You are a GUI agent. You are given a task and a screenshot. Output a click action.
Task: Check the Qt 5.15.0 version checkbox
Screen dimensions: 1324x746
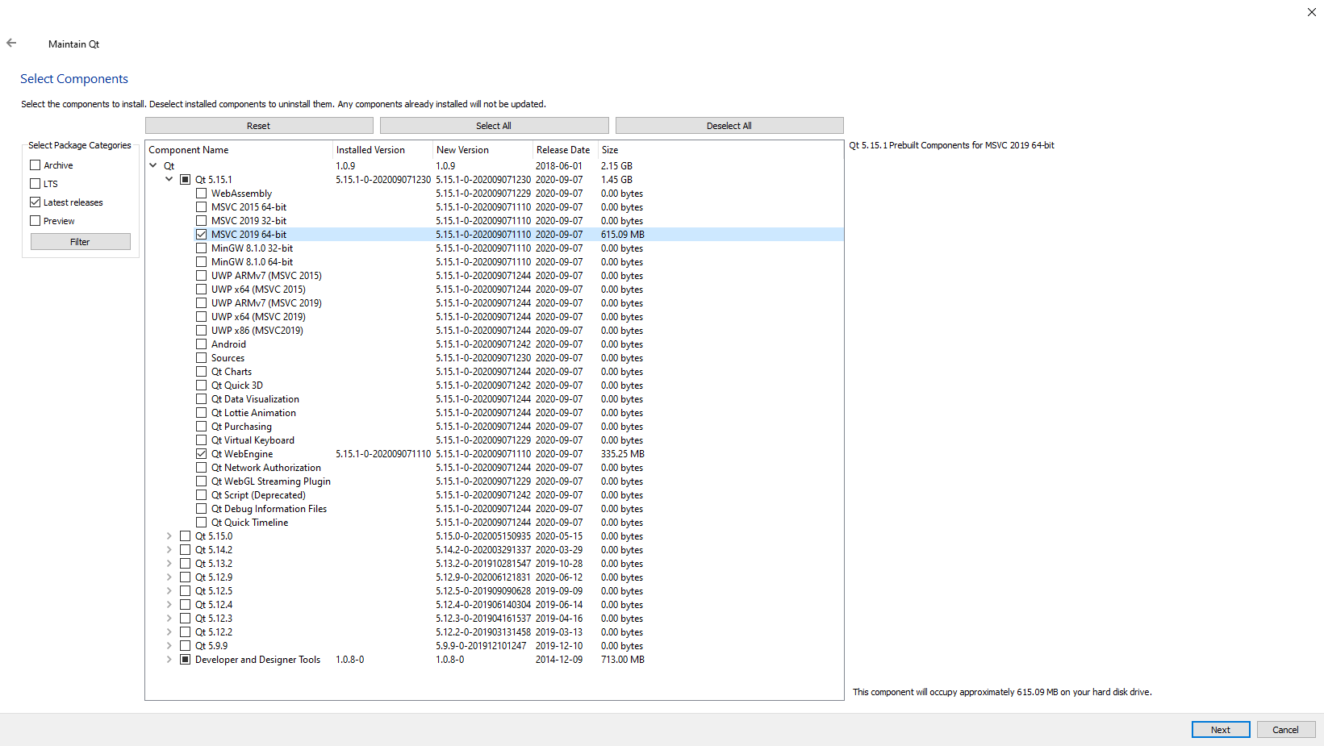186,536
